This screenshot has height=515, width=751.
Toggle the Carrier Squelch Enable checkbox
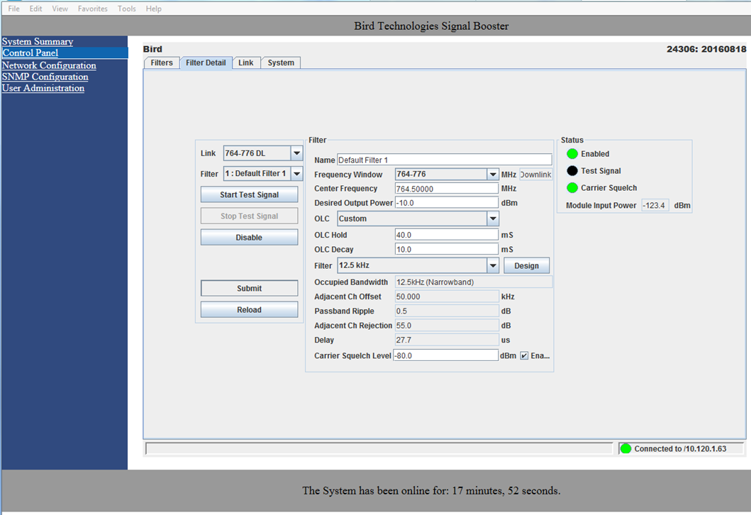[x=524, y=356]
